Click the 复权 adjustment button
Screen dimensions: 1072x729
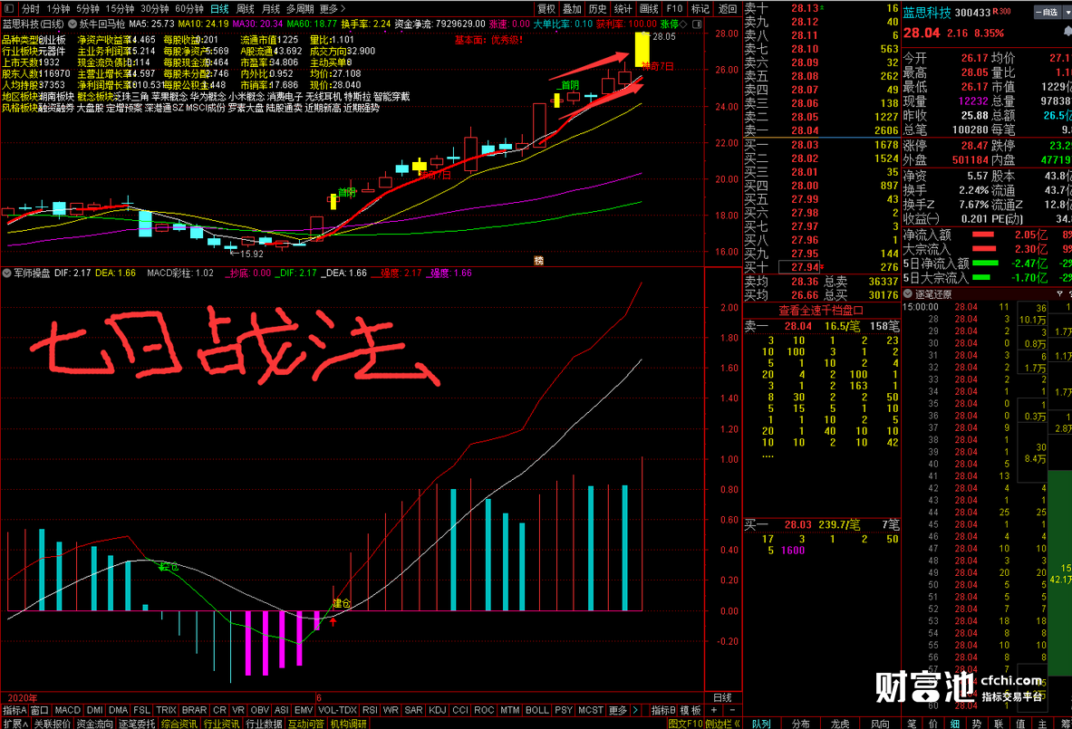(x=546, y=9)
